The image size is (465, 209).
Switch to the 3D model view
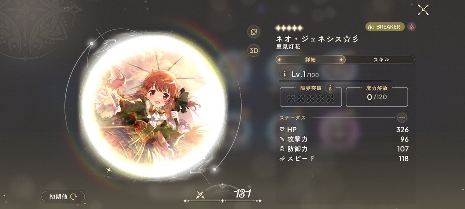(254, 51)
